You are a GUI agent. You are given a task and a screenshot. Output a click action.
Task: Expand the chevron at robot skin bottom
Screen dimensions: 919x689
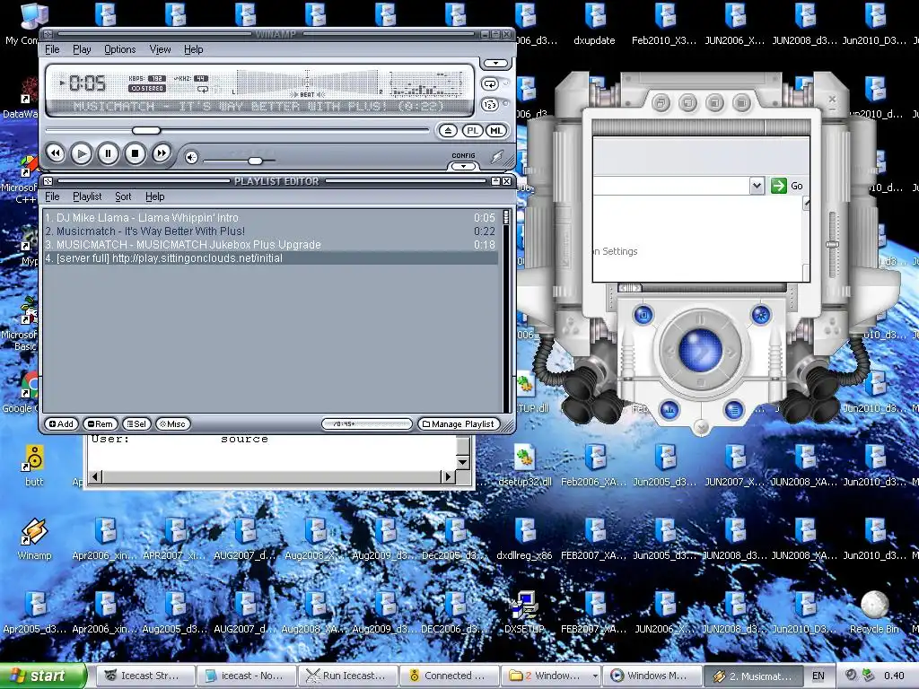click(x=701, y=426)
